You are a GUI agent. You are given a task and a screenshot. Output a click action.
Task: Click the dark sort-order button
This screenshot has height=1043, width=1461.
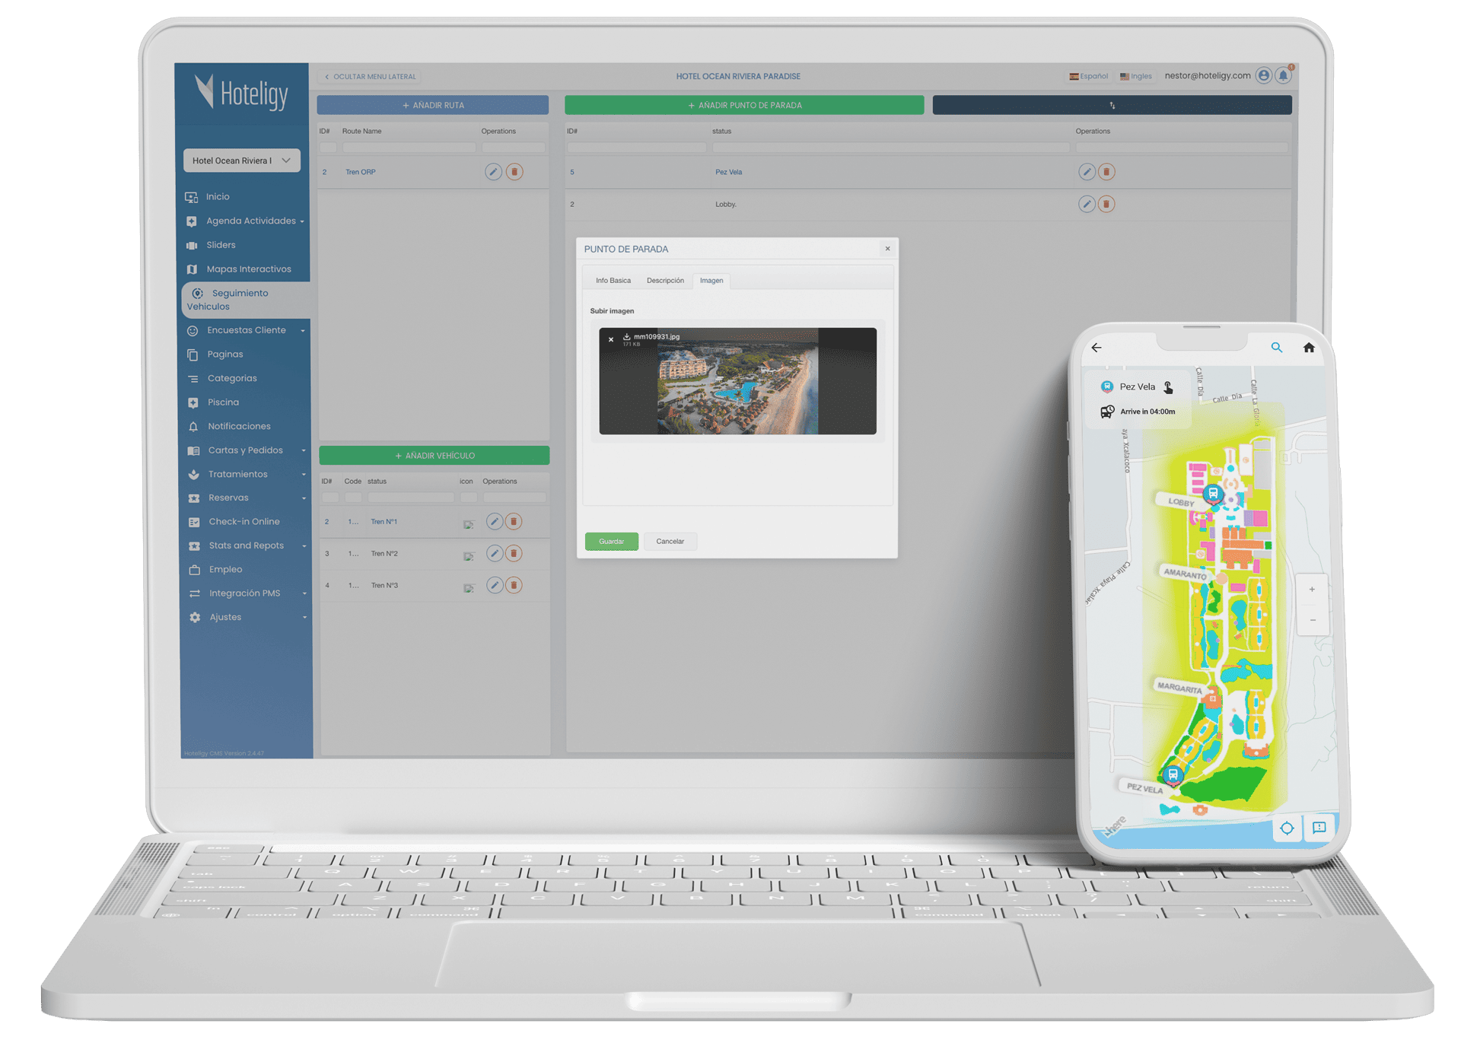pos(1112,105)
